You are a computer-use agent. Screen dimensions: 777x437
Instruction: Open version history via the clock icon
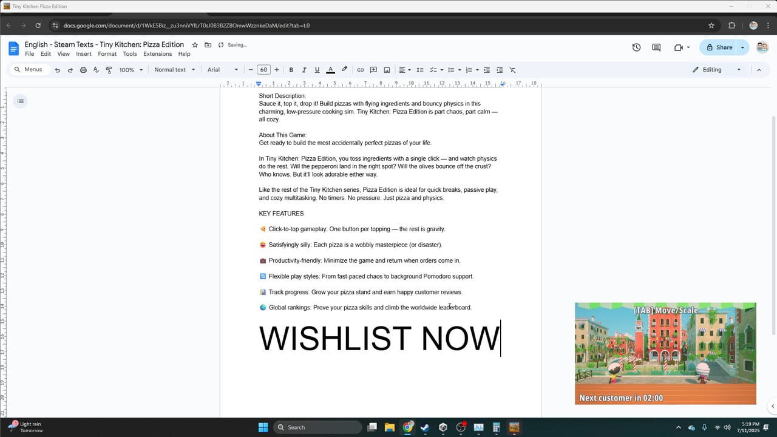point(636,47)
